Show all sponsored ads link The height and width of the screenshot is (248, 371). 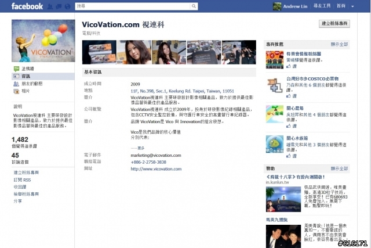click(x=339, y=168)
